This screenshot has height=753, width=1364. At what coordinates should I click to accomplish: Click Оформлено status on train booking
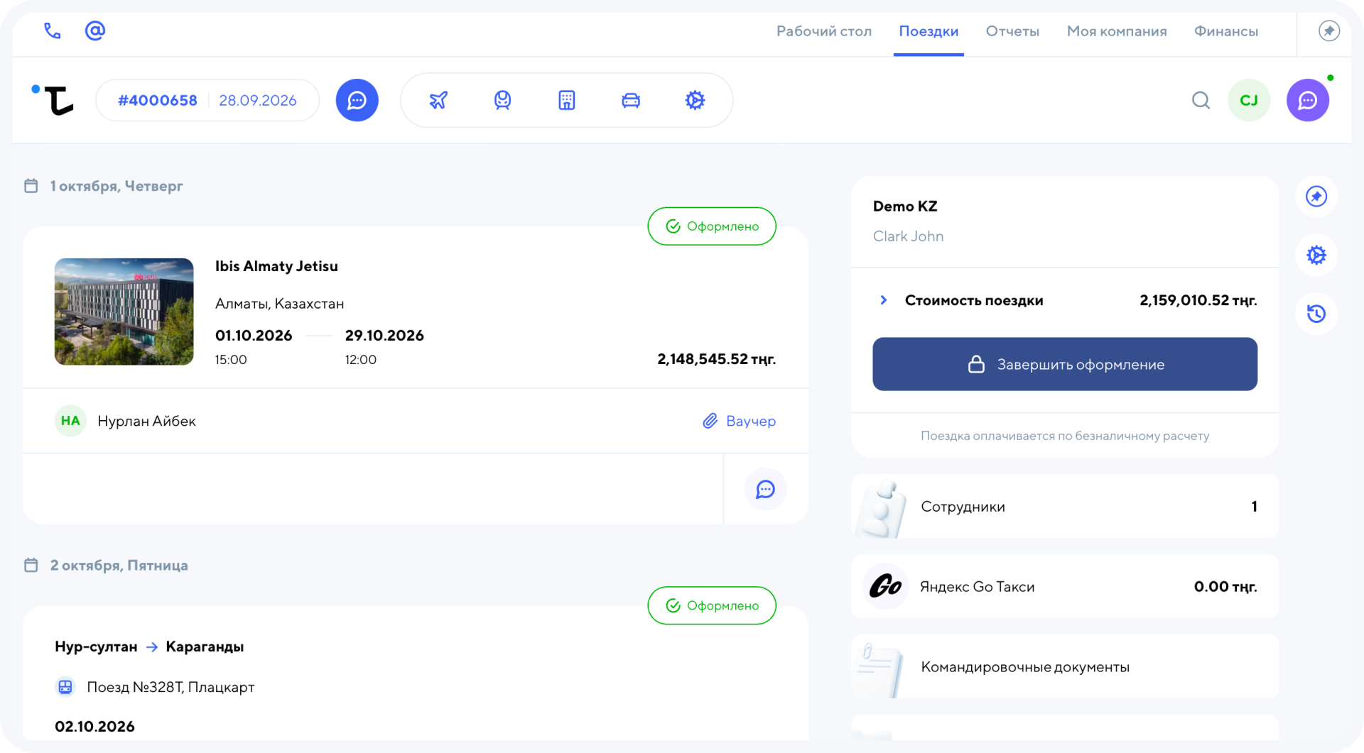(x=712, y=605)
